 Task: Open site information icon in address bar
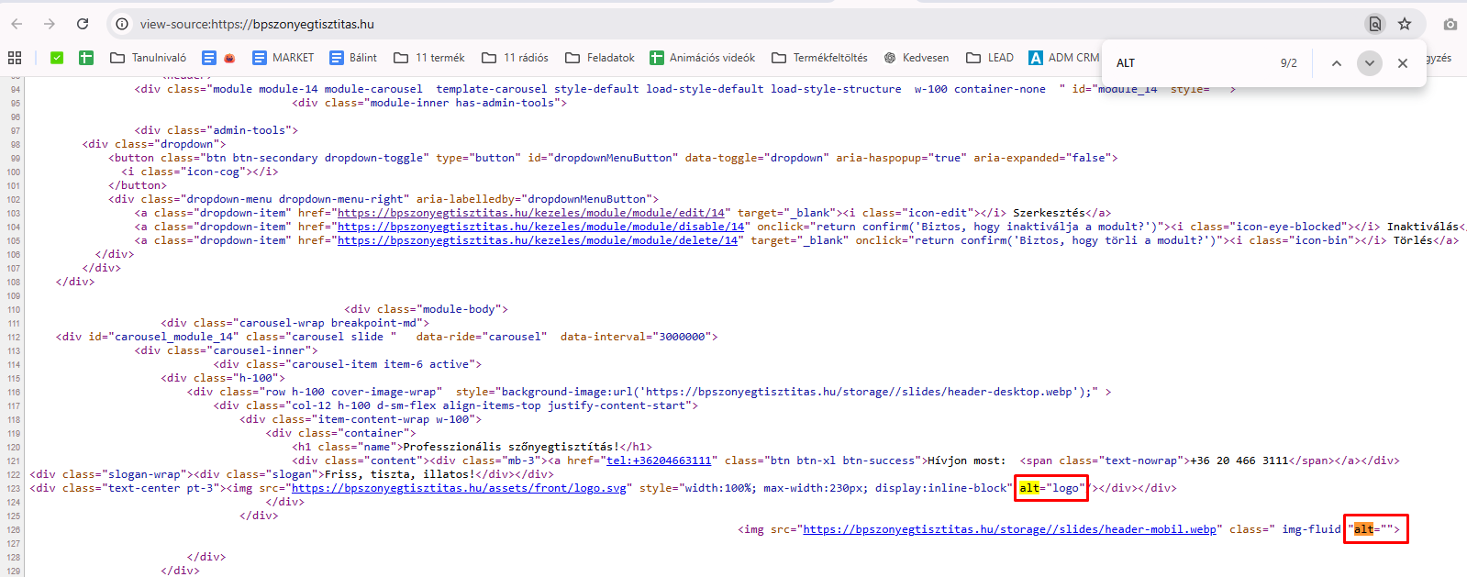tap(122, 24)
